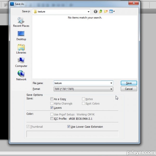
Task: Open Recent Places in sidebar
Action: point(21,22)
